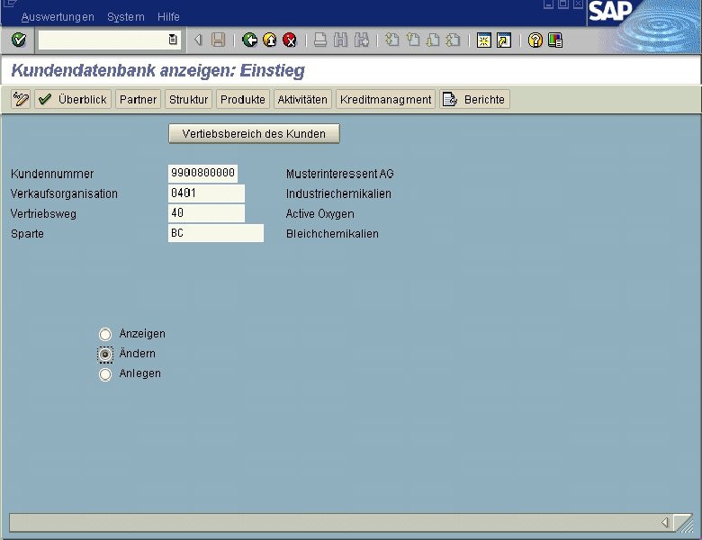The image size is (702, 540).
Task: Click the red Cancel icon
Action: 290,40
